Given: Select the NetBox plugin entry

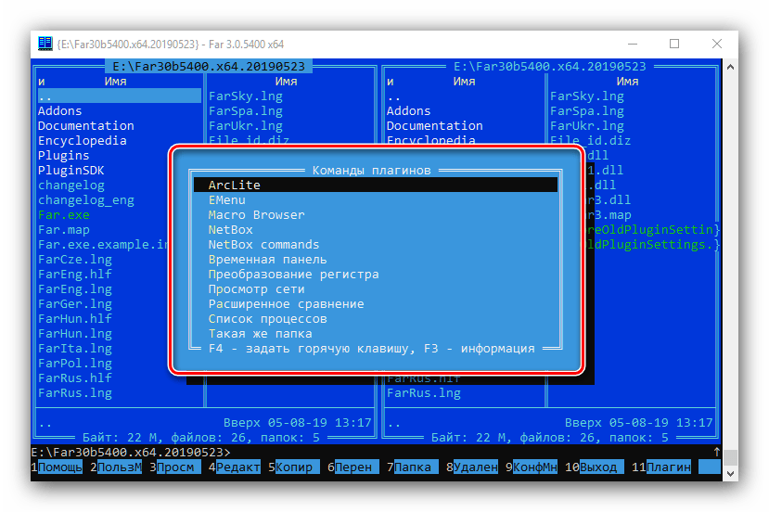Looking at the screenshot, I should 376,229.
